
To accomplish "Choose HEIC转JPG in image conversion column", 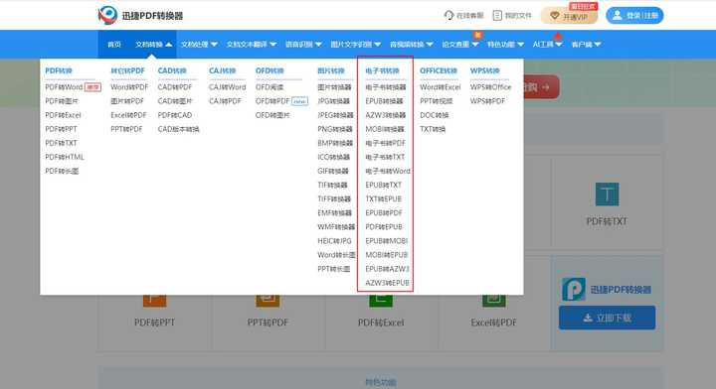I will click(x=334, y=240).
